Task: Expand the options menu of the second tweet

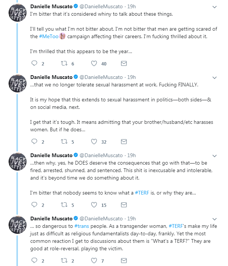Action: pos(215,78)
